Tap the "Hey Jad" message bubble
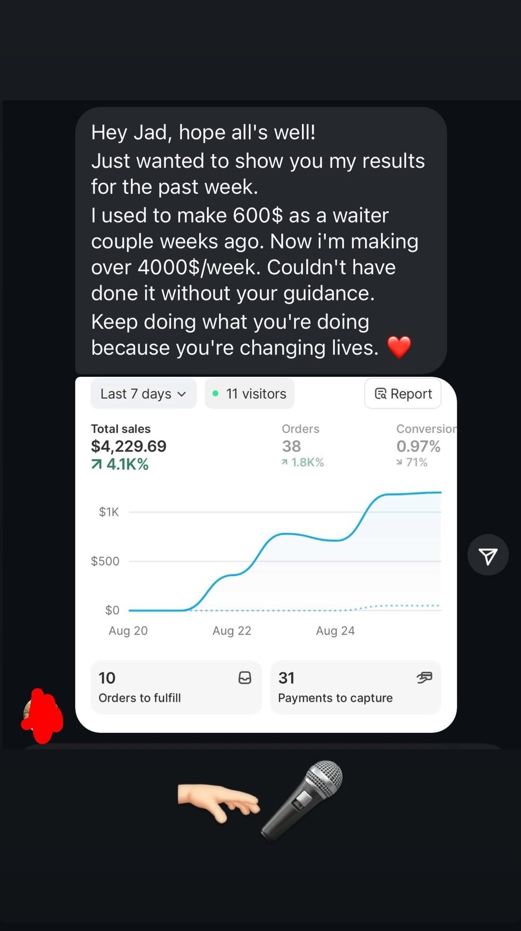 [260, 240]
